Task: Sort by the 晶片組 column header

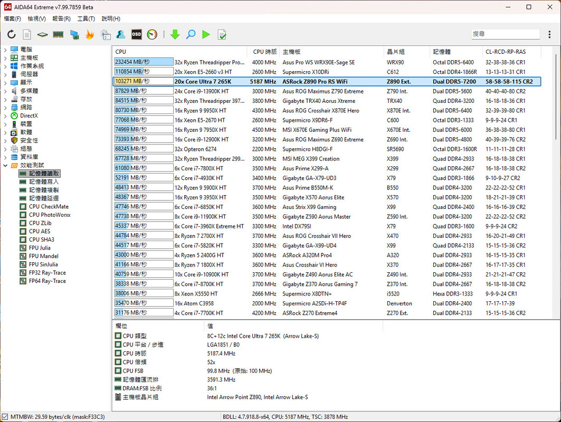Action: pos(407,52)
